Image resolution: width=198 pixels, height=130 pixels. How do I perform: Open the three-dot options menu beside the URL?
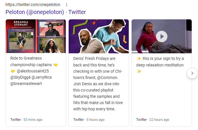click(x=67, y=5)
